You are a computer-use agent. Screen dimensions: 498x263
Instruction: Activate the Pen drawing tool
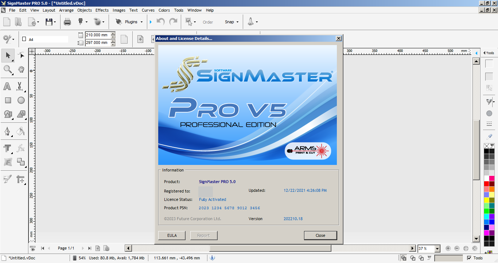(x=7, y=131)
